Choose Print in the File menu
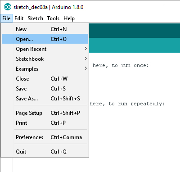 pos(45,123)
